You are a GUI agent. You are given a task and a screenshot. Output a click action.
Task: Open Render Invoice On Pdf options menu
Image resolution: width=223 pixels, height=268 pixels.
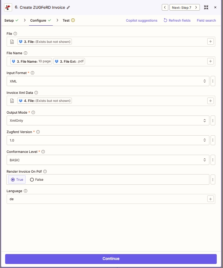pos(213,180)
